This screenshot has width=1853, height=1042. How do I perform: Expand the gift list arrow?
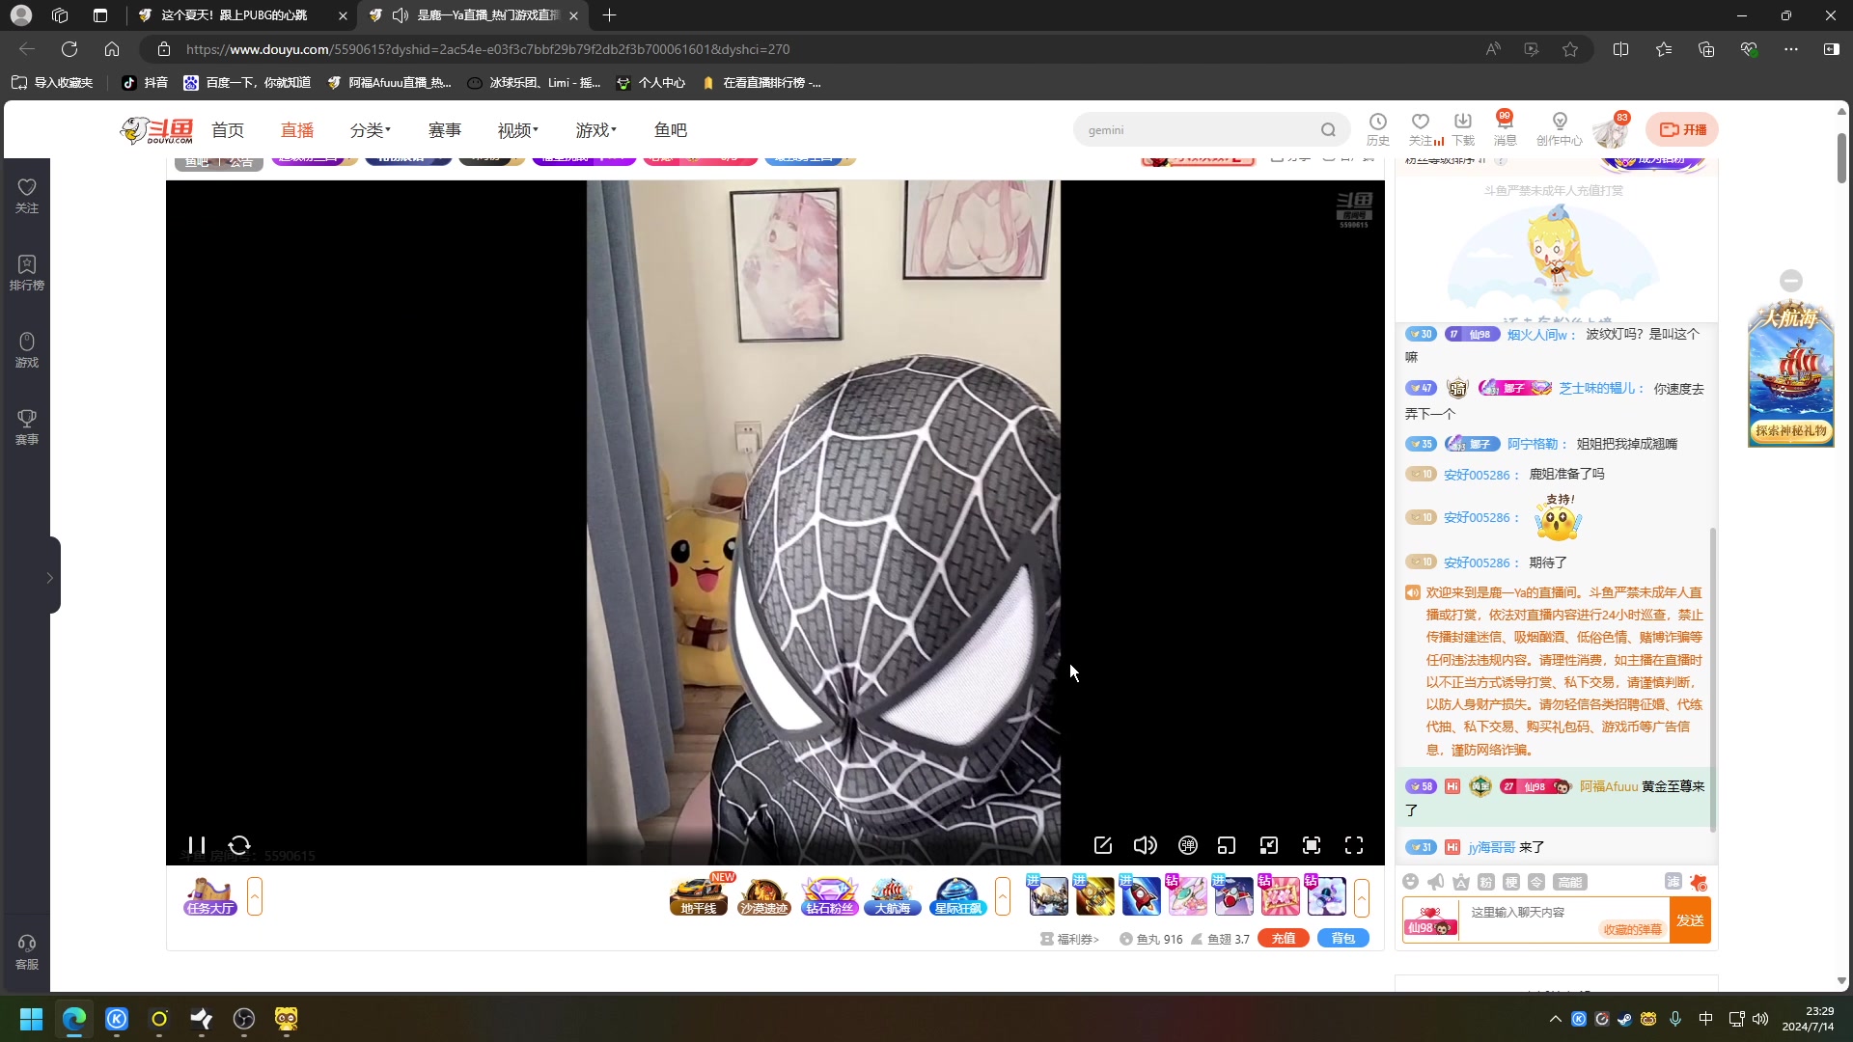pyautogui.click(x=1362, y=897)
